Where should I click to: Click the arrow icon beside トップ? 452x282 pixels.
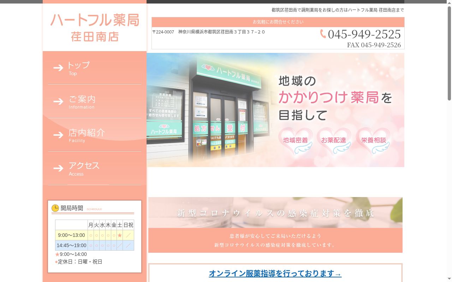coord(58,68)
